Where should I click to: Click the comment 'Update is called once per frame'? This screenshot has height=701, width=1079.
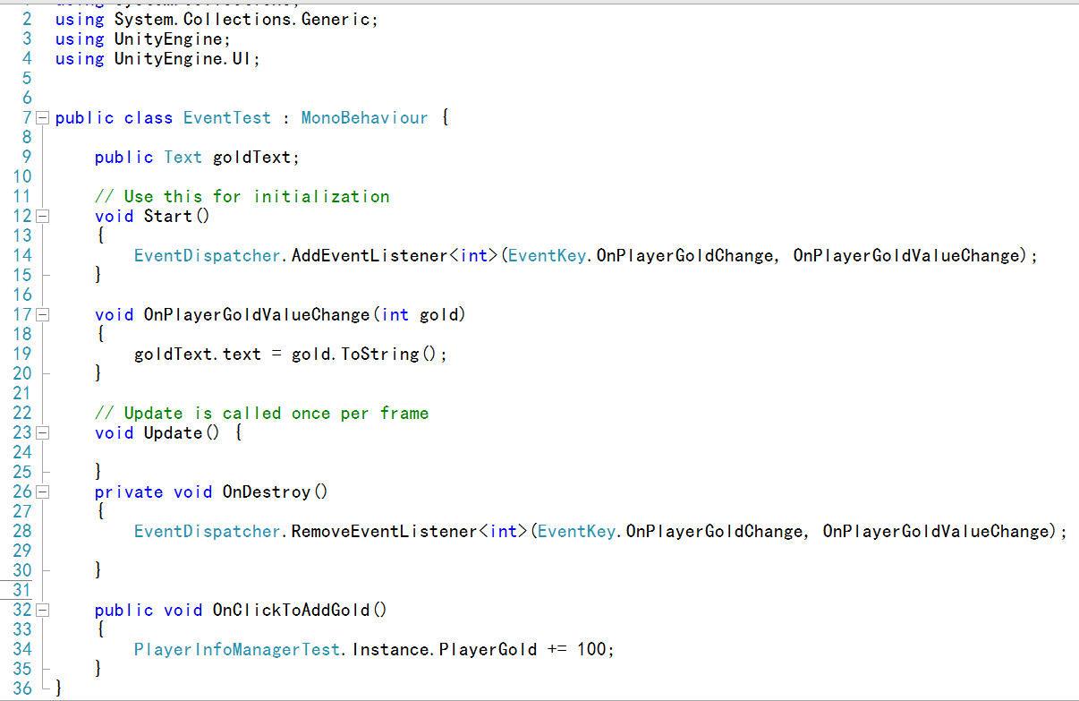(x=262, y=414)
